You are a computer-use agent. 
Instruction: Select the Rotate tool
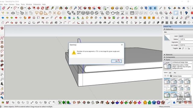coord(43,8)
